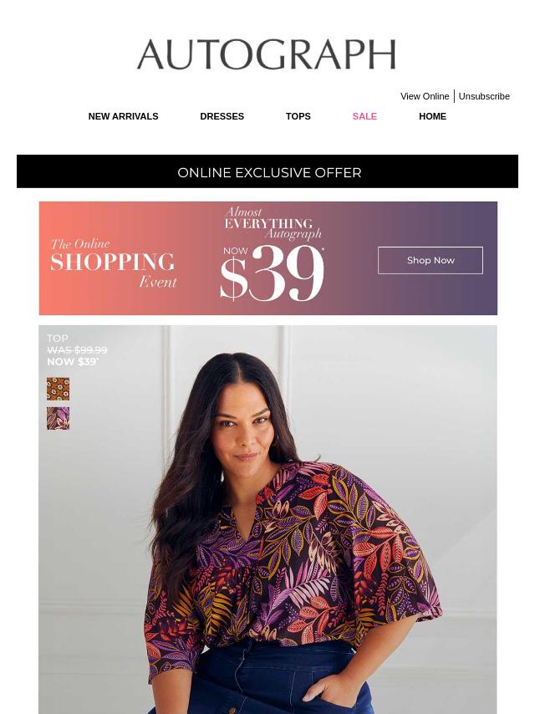Select the purple leaf print swatch
Image resolution: width=535 pixels, height=714 pixels.
pos(59,419)
